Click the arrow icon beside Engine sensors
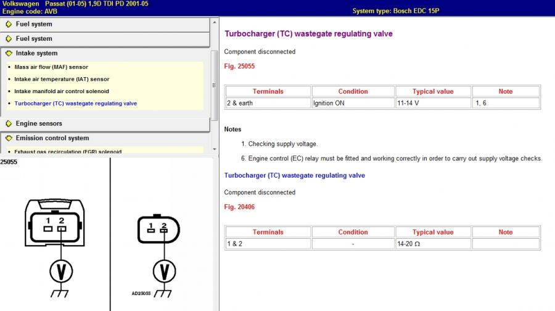 click(9, 124)
